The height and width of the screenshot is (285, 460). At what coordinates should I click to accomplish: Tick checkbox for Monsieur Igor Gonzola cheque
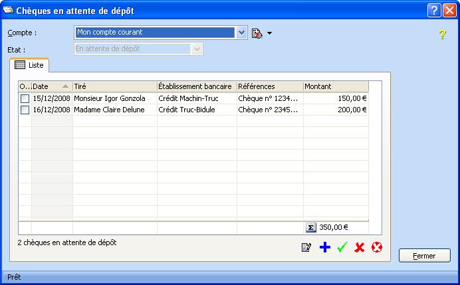[x=25, y=98]
